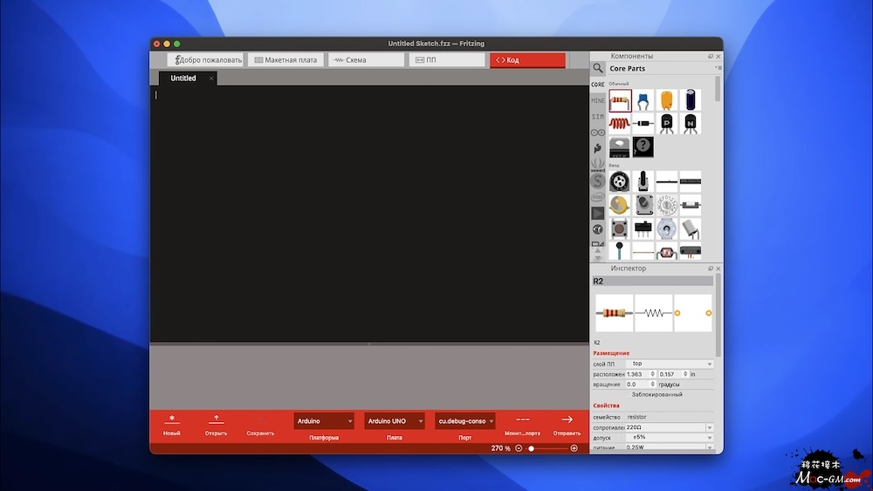
Task: Click the Открыть (Open) file icon
Action: (x=217, y=419)
